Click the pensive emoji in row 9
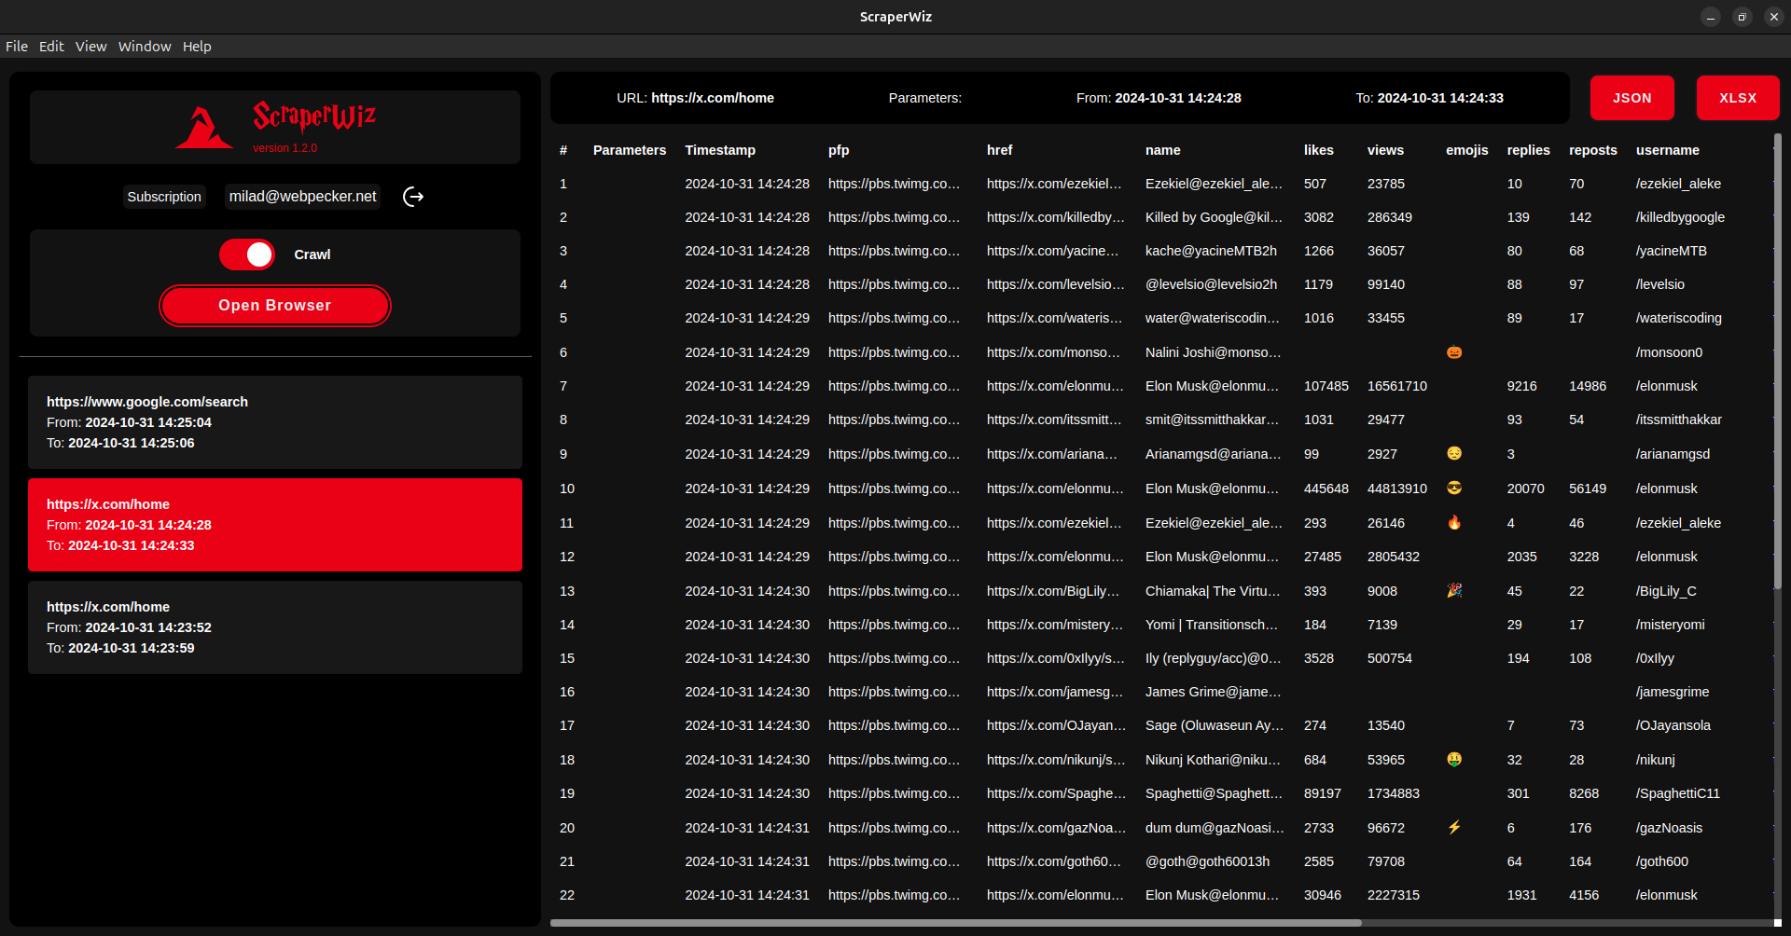This screenshot has width=1791, height=936. 1454,453
